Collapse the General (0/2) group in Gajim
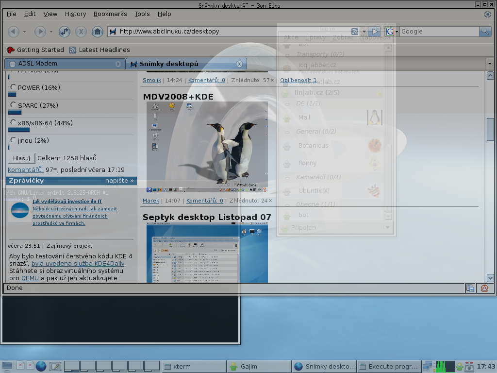The height and width of the screenshot is (373, 497). click(x=287, y=132)
